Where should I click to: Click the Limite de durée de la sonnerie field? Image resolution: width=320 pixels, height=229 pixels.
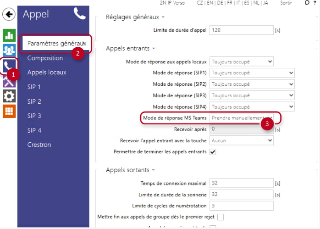click(x=242, y=195)
